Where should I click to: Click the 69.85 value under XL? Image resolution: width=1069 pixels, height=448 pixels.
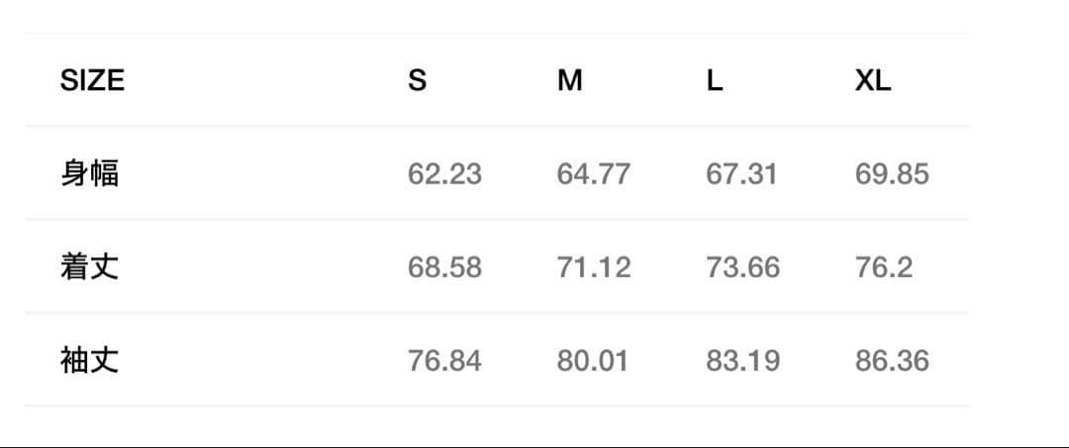point(892,174)
